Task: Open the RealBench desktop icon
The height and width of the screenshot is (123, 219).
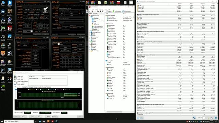Action: tap(9, 80)
